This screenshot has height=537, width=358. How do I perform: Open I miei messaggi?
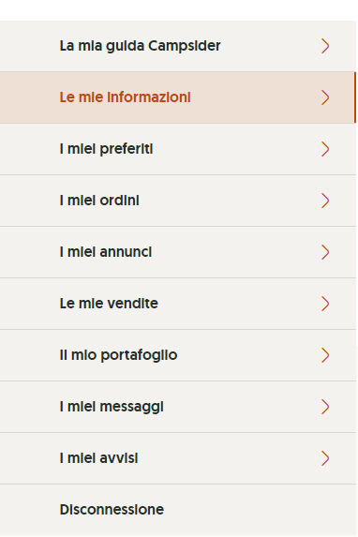178,407
